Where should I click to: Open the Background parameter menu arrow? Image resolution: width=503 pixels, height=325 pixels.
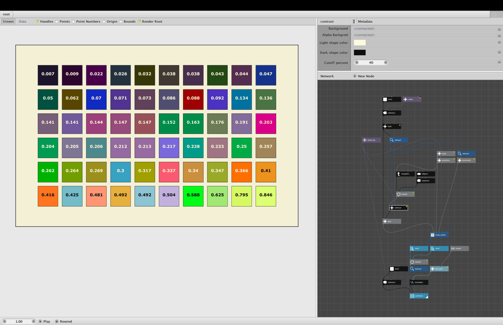click(x=499, y=30)
